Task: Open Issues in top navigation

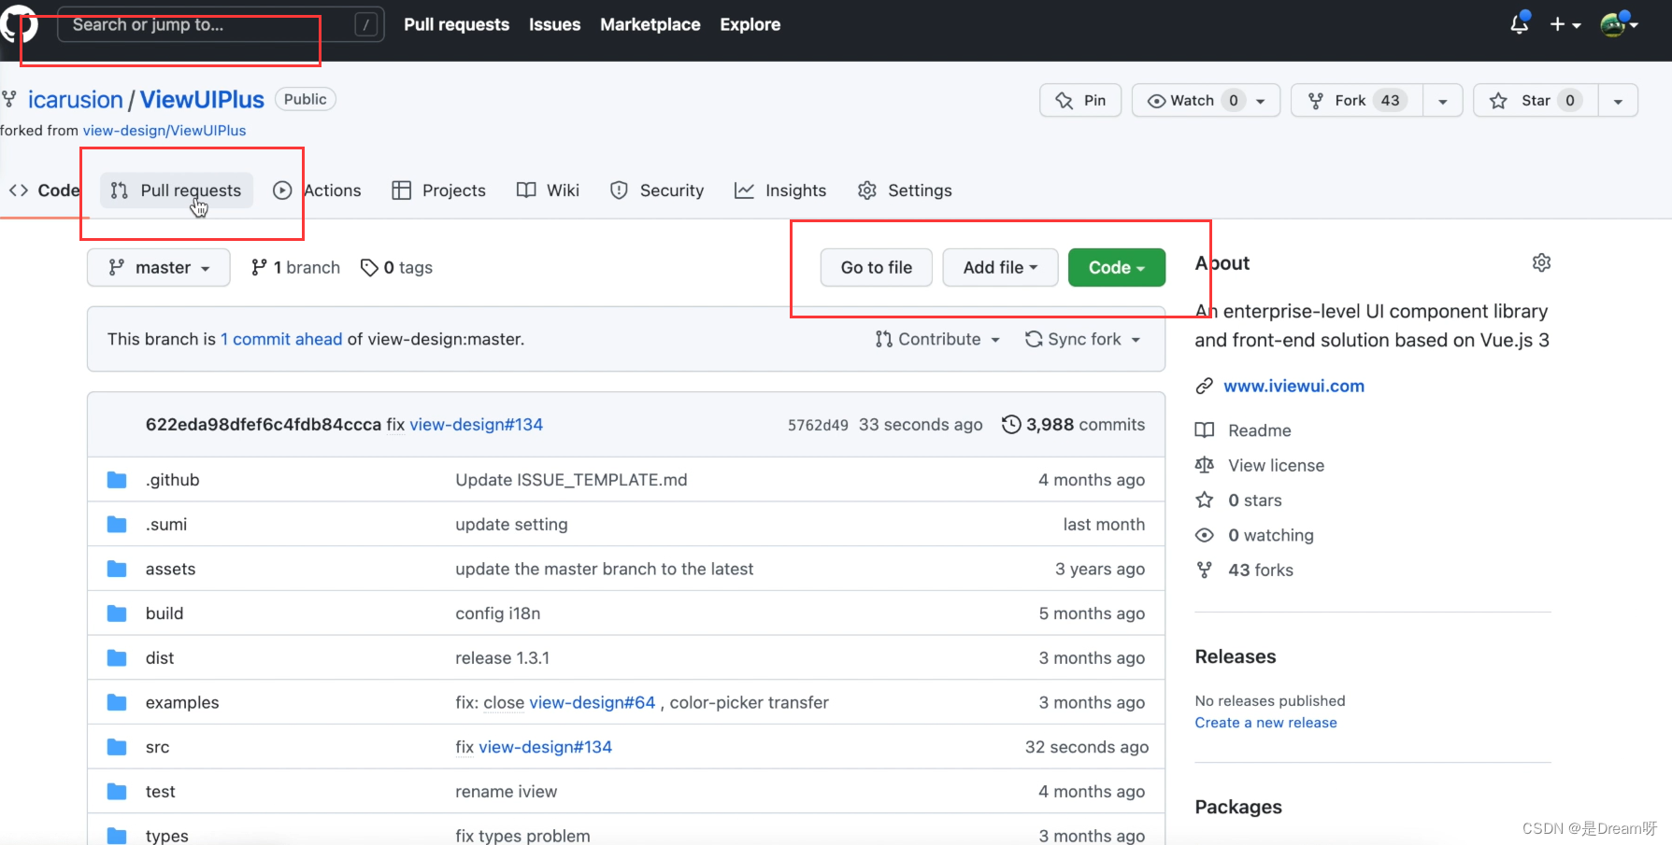Action: pyautogui.click(x=554, y=24)
